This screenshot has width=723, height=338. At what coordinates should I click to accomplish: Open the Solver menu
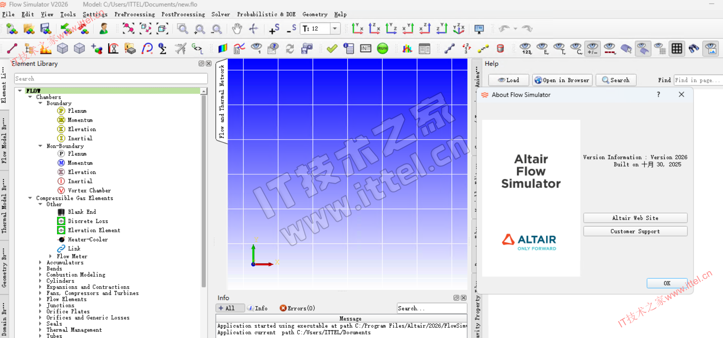[x=220, y=14]
